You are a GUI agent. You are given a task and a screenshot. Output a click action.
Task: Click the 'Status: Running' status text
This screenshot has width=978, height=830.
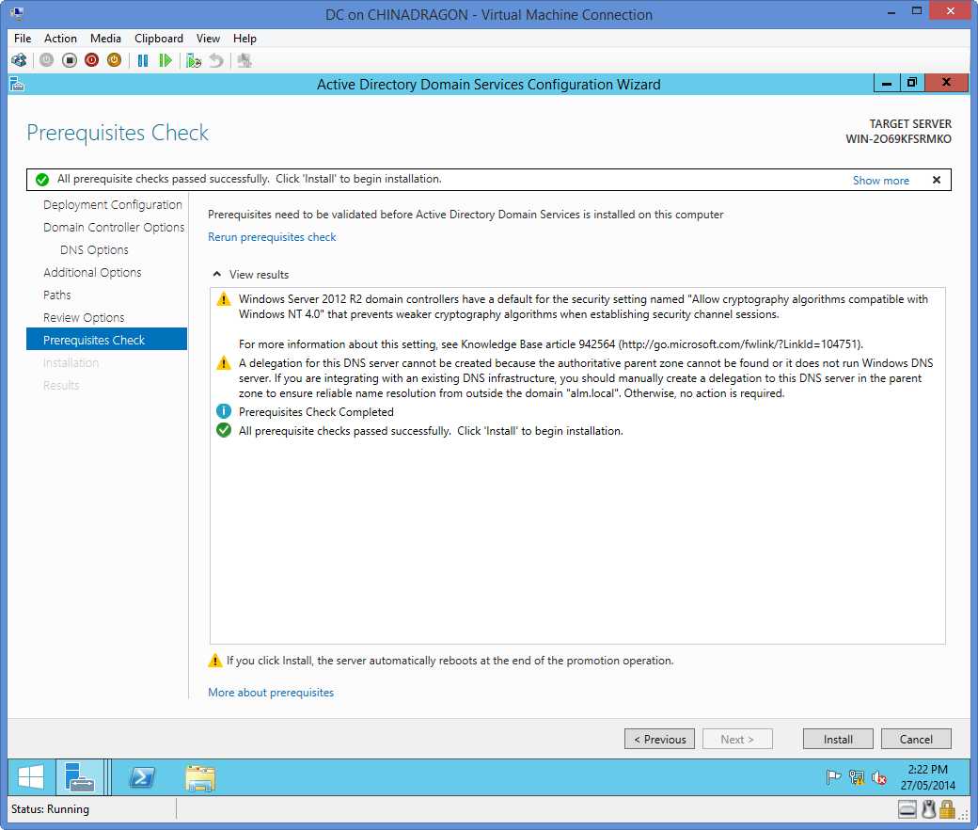(50, 809)
